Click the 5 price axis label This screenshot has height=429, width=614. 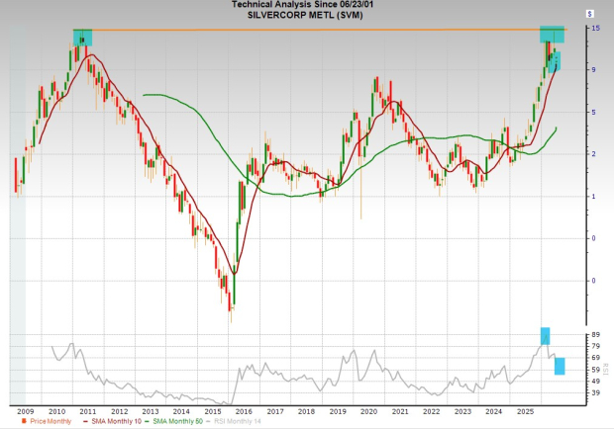pos(593,113)
